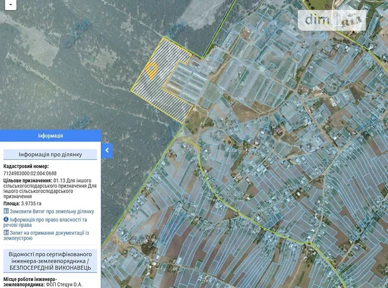
Task: Click the blue info circle icon
Action: click(6, 220)
